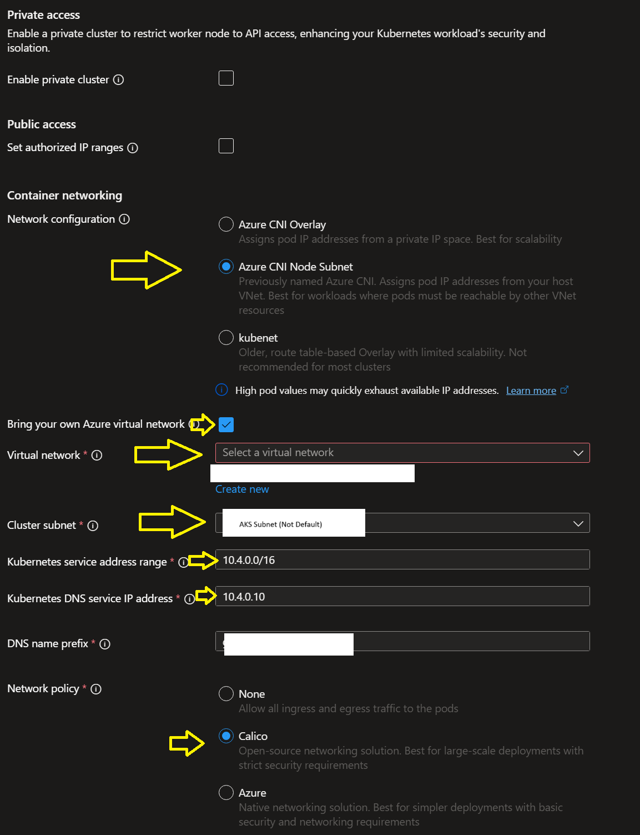The height and width of the screenshot is (835, 640).
Task: Set Network policy to None
Action: coord(226,694)
